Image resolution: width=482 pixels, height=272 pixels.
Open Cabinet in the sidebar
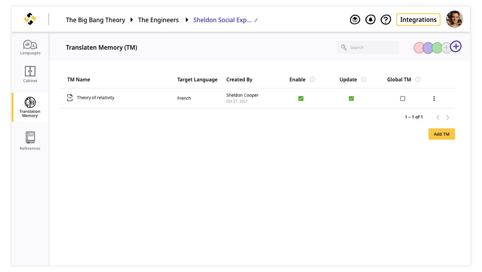point(30,74)
